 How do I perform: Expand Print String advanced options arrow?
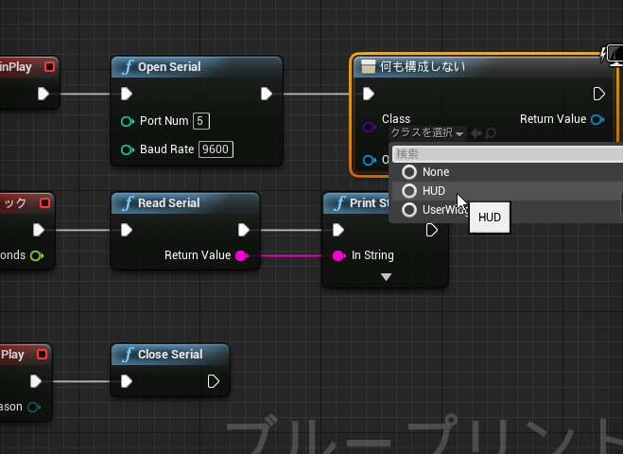[386, 277]
